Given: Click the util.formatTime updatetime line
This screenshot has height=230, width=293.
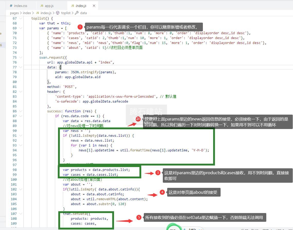Looking at the screenshot, I should pos(144,150).
